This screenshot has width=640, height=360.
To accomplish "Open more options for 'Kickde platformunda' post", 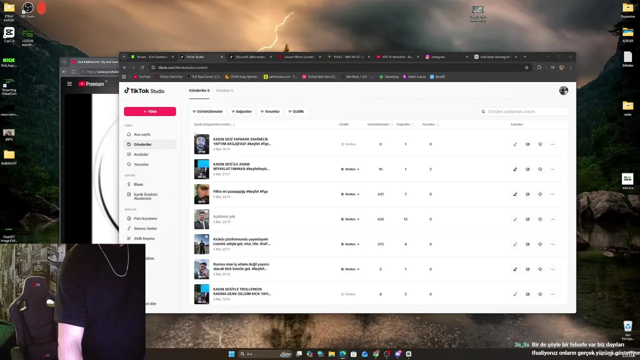I will [x=552, y=244].
